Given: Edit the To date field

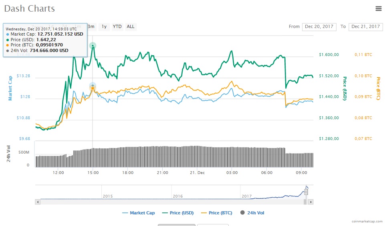Looking at the screenshot, I should (x=365, y=27).
